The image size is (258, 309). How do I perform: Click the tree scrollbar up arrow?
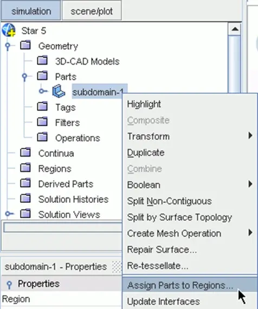[235, 29]
